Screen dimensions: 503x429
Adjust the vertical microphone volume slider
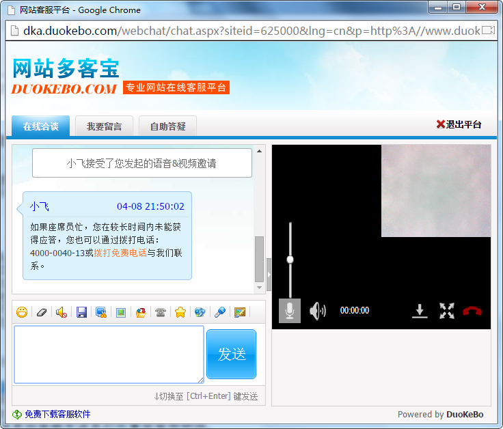pyautogui.click(x=290, y=260)
